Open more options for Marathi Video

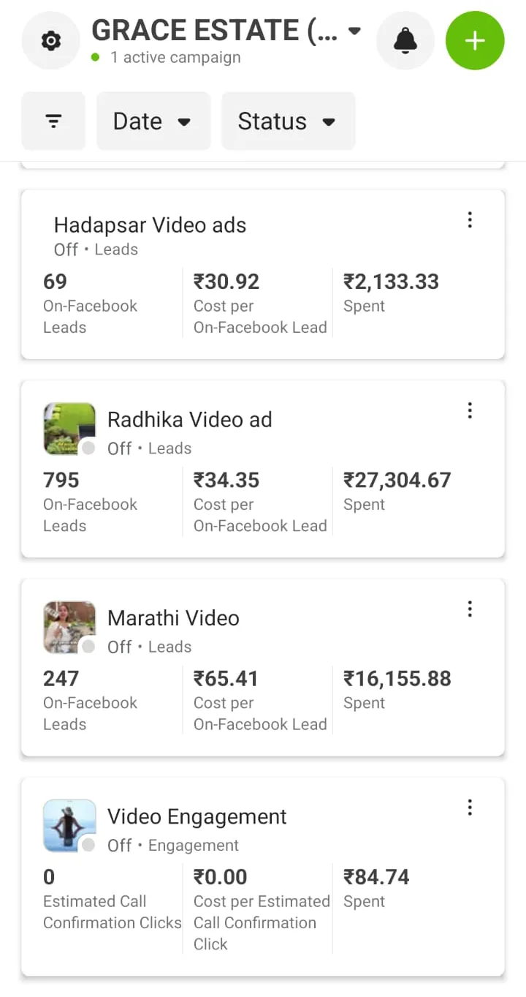(x=470, y=609)
